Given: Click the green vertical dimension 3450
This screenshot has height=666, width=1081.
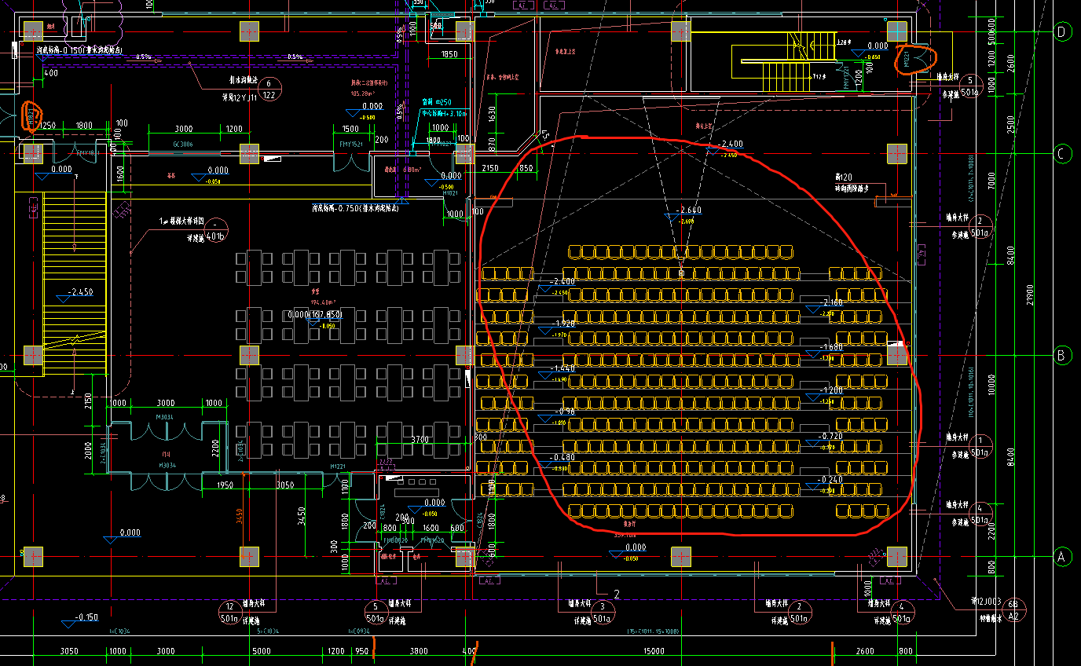Looking at the screenshot, I should (x=302, y=516).
